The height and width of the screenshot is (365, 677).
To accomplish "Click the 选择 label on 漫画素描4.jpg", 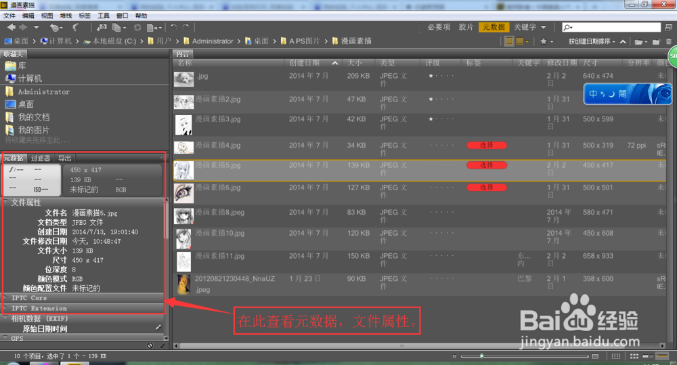I will (487, 146).
